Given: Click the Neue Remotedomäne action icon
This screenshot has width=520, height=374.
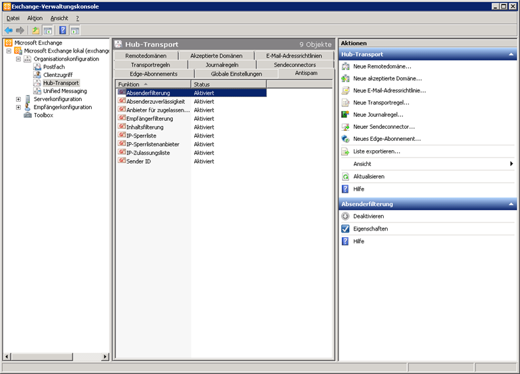Looking at the screenshot, I should (345, 66).
